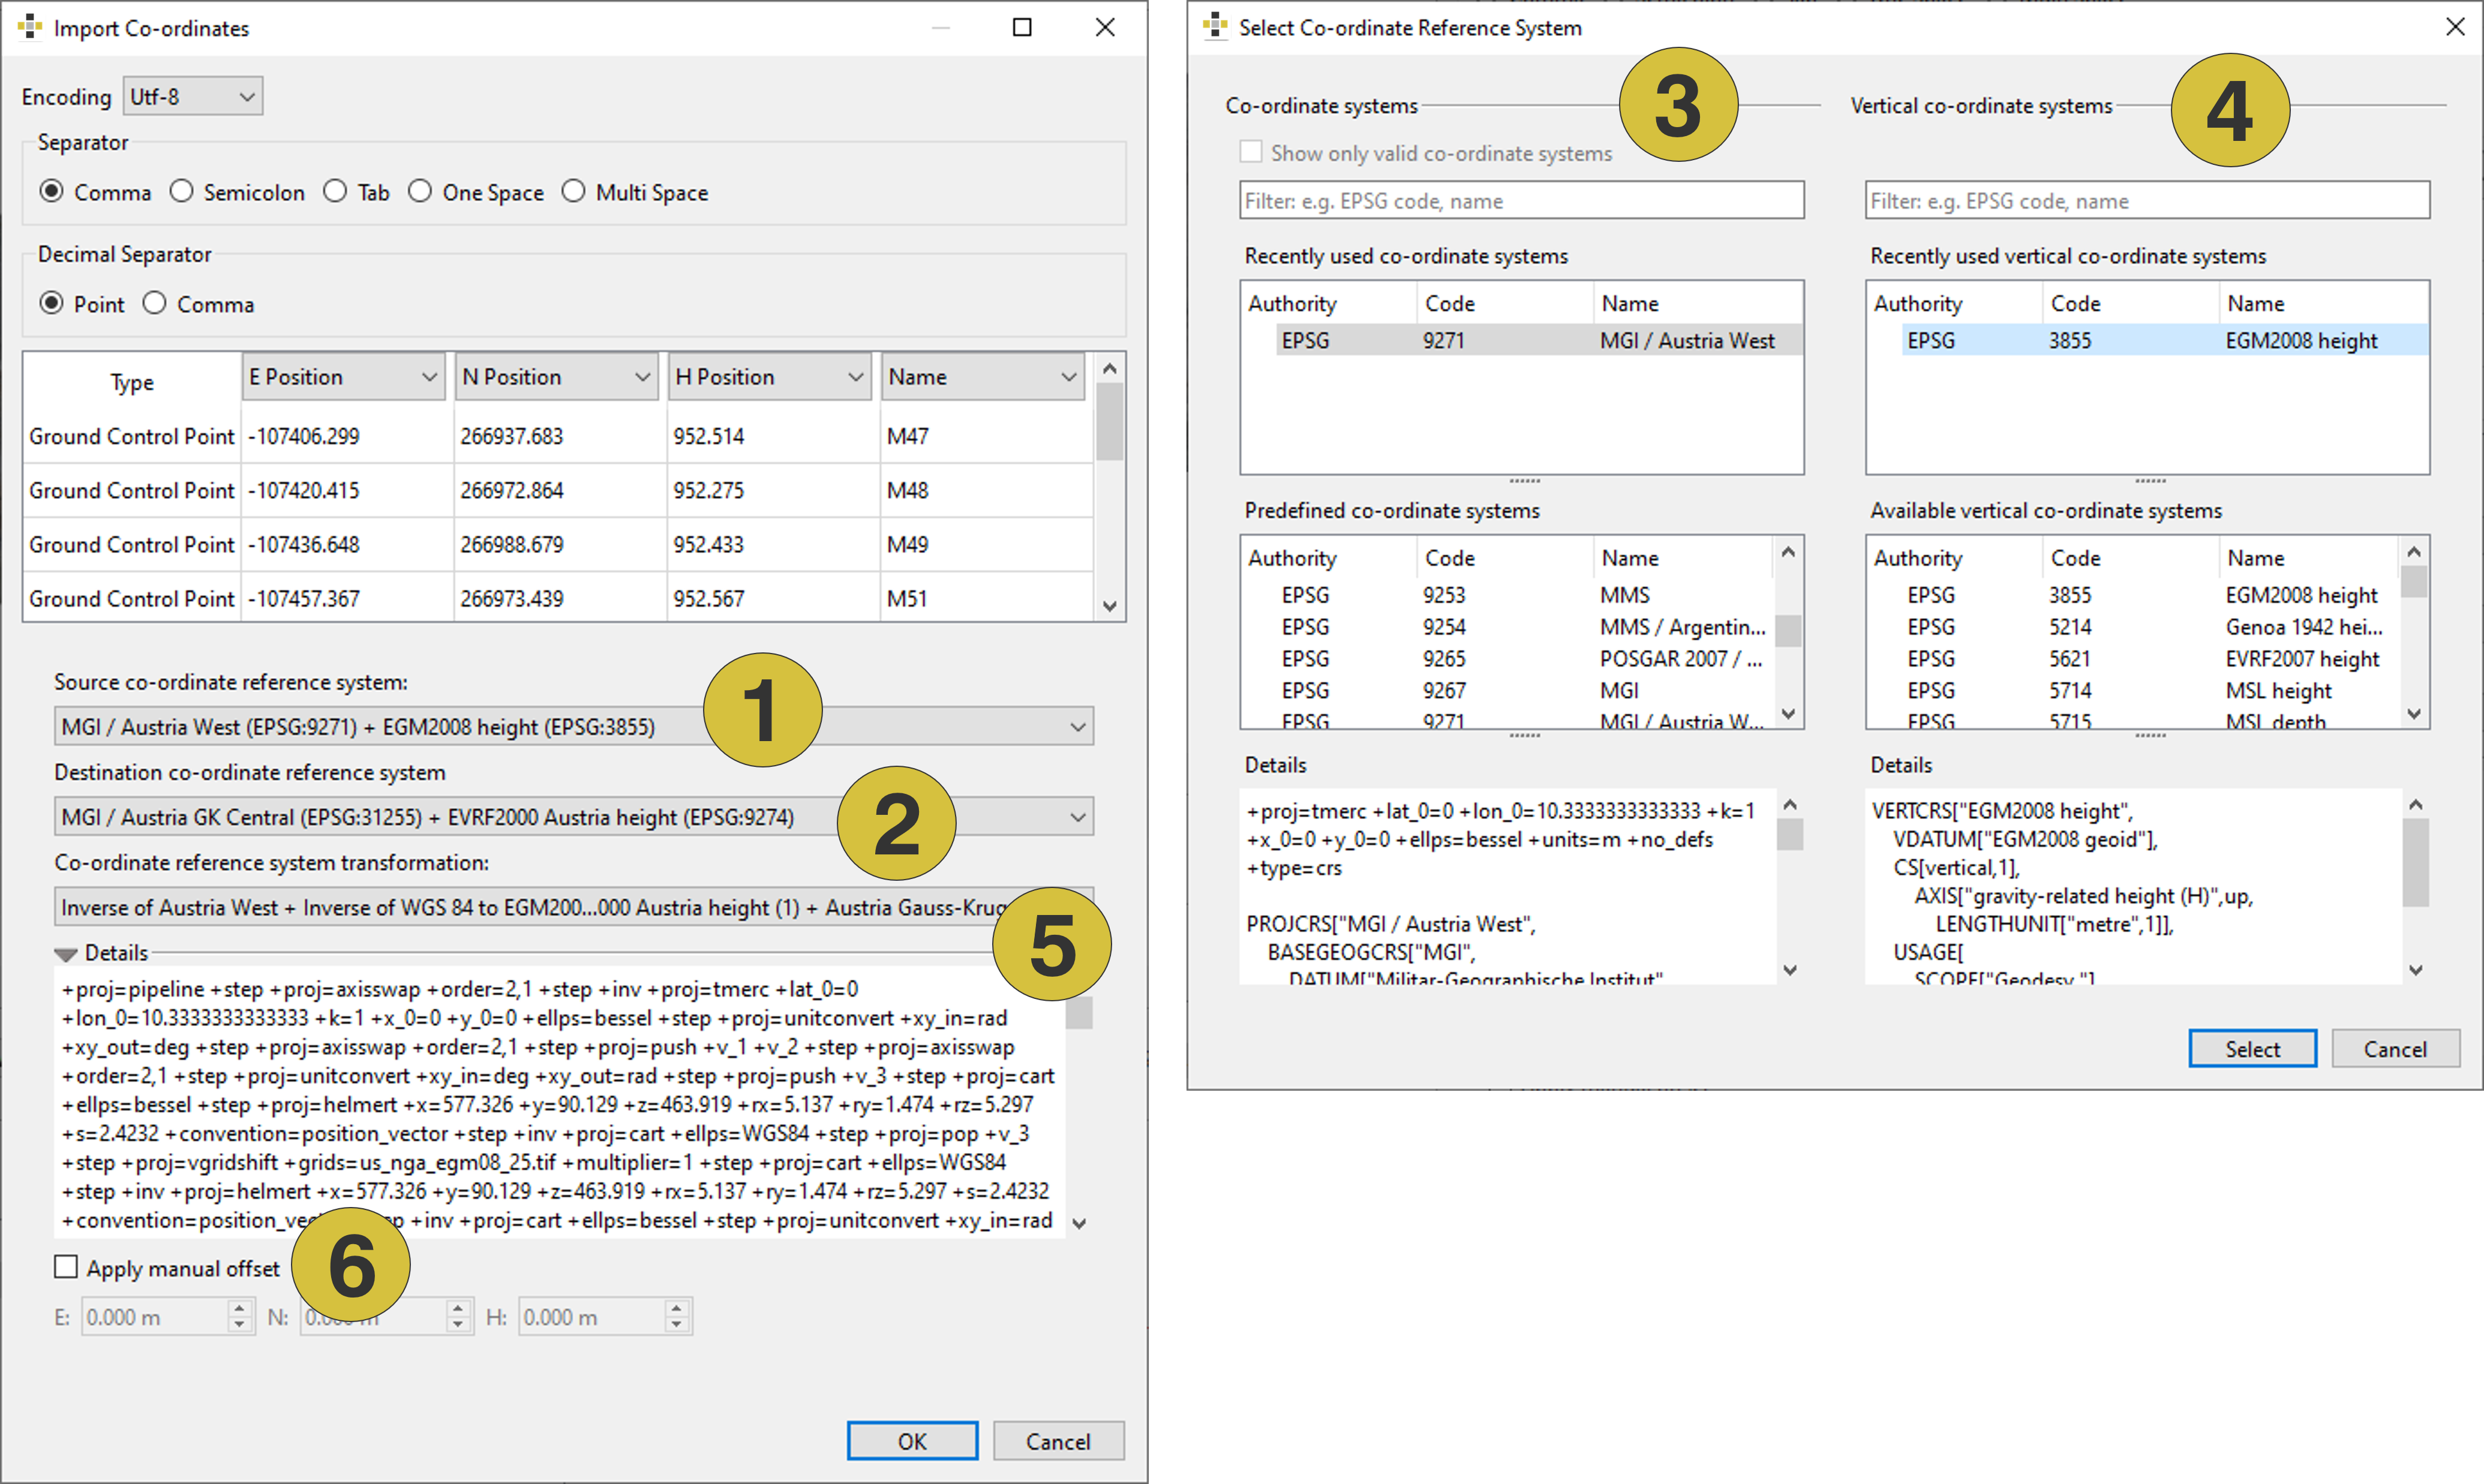
Task: Open the Name column dropdown
Action: [983, 377]
